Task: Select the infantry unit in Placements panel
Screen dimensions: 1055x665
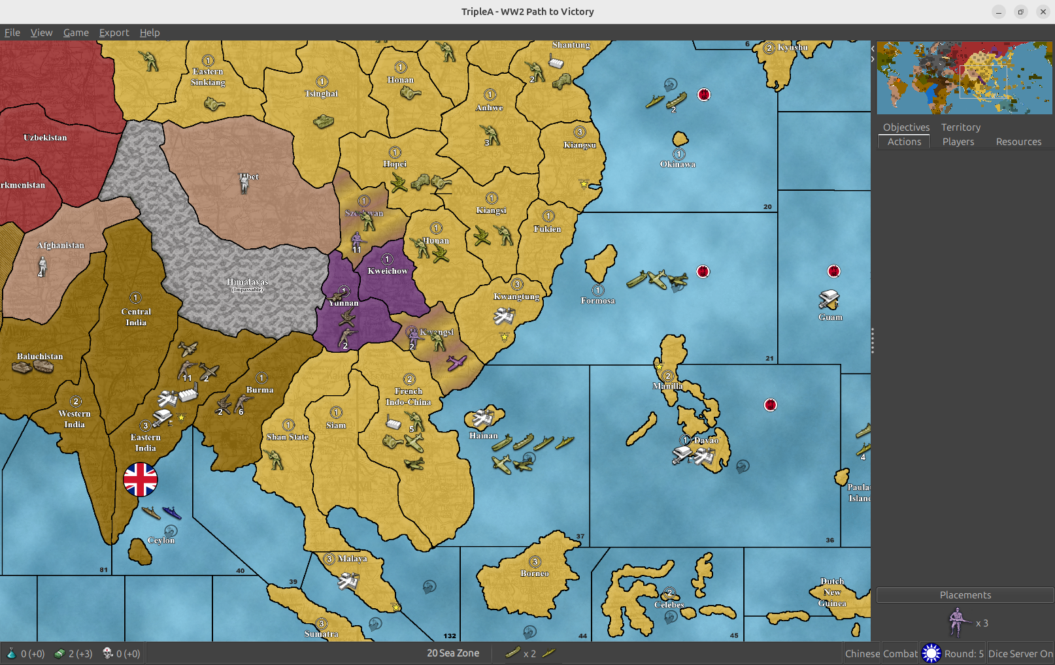Action: [956, 622]
